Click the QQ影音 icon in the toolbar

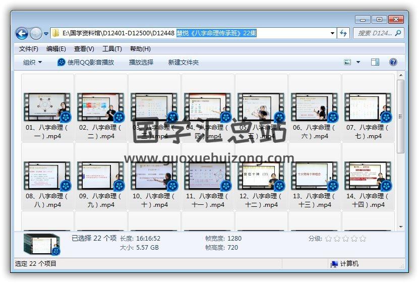coord(61,62)
